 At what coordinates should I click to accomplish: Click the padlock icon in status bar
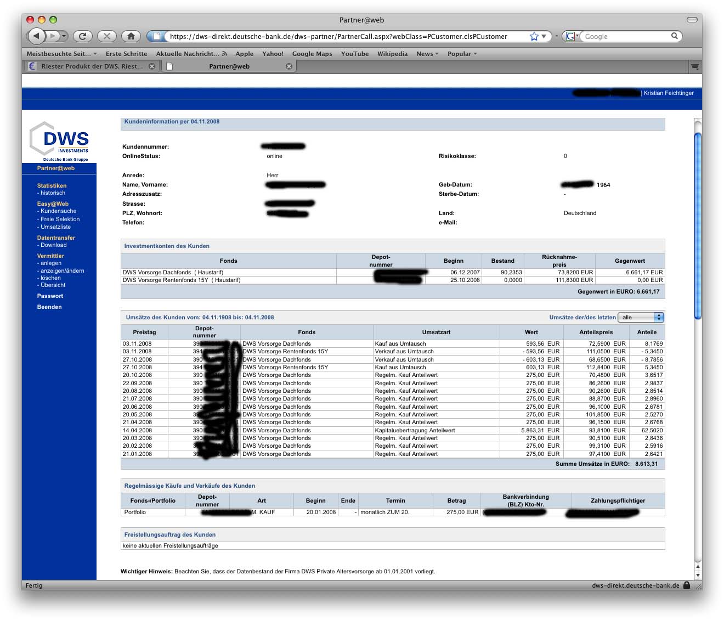coord(687,585)
